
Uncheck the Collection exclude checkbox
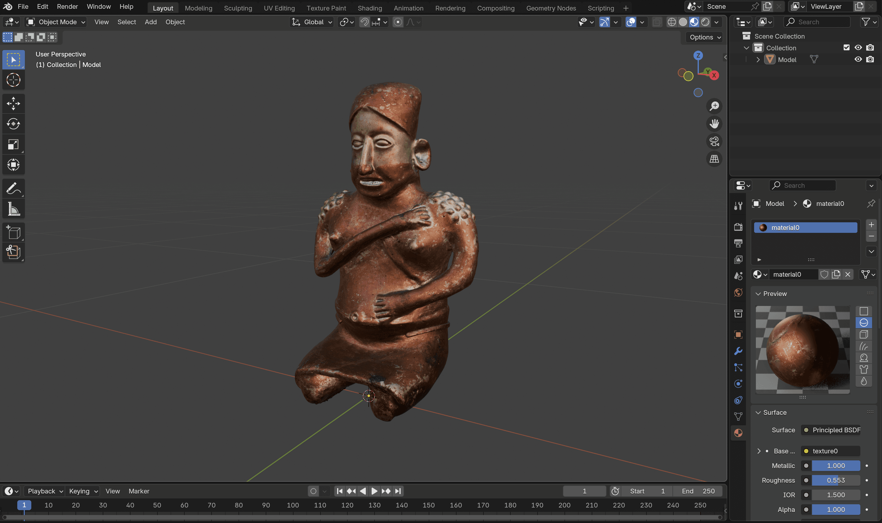coord(846,48)
